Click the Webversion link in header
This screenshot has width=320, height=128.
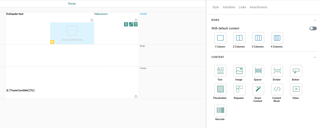click(101, 14)
